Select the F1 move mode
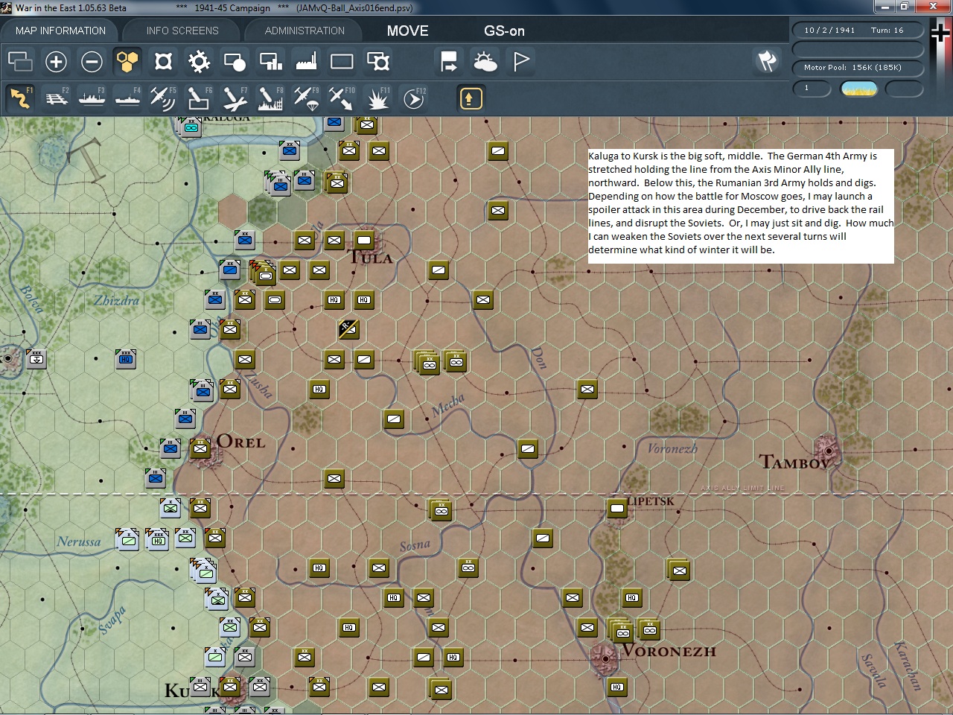Screen dimensions: 953x715 point(20,98)
